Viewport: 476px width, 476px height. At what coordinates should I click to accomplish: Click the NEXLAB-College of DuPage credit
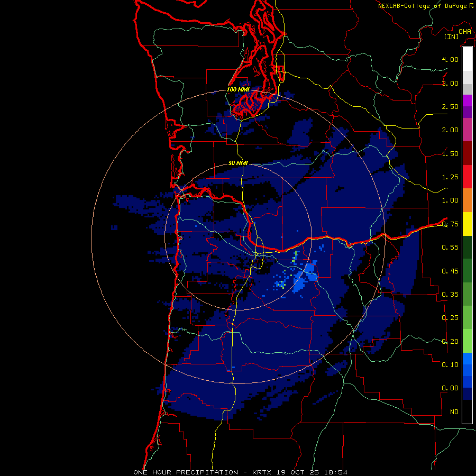coord(422,6)
